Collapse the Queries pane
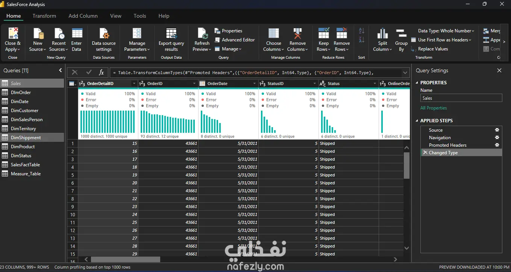 [x=61, y=70]
